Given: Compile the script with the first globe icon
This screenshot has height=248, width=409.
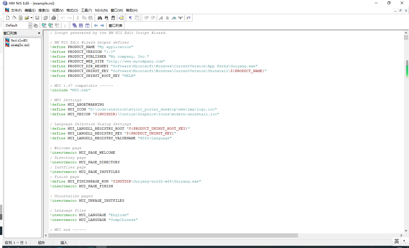Looking at the screenshot, I should click(x=44, y=25).
